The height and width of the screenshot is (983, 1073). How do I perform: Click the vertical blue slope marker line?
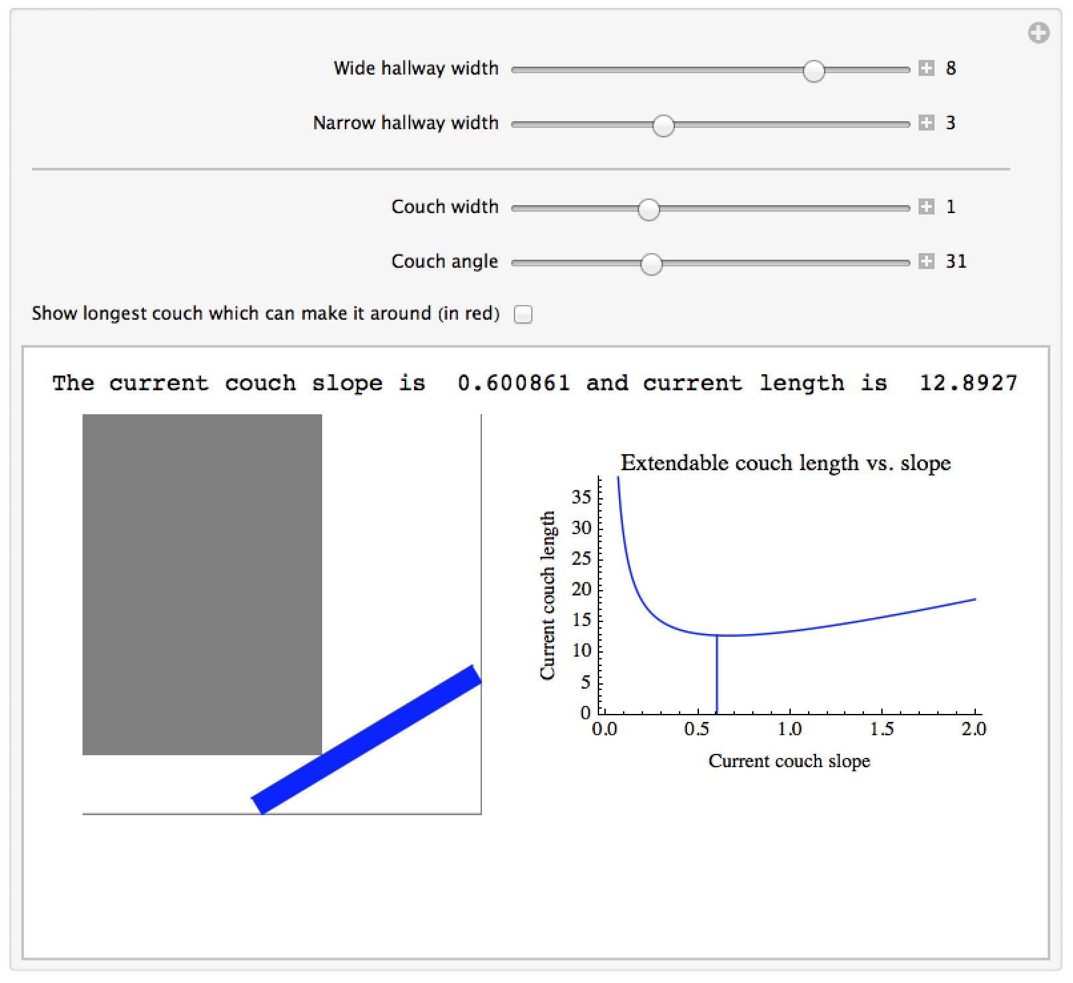(x=717, y=674)
